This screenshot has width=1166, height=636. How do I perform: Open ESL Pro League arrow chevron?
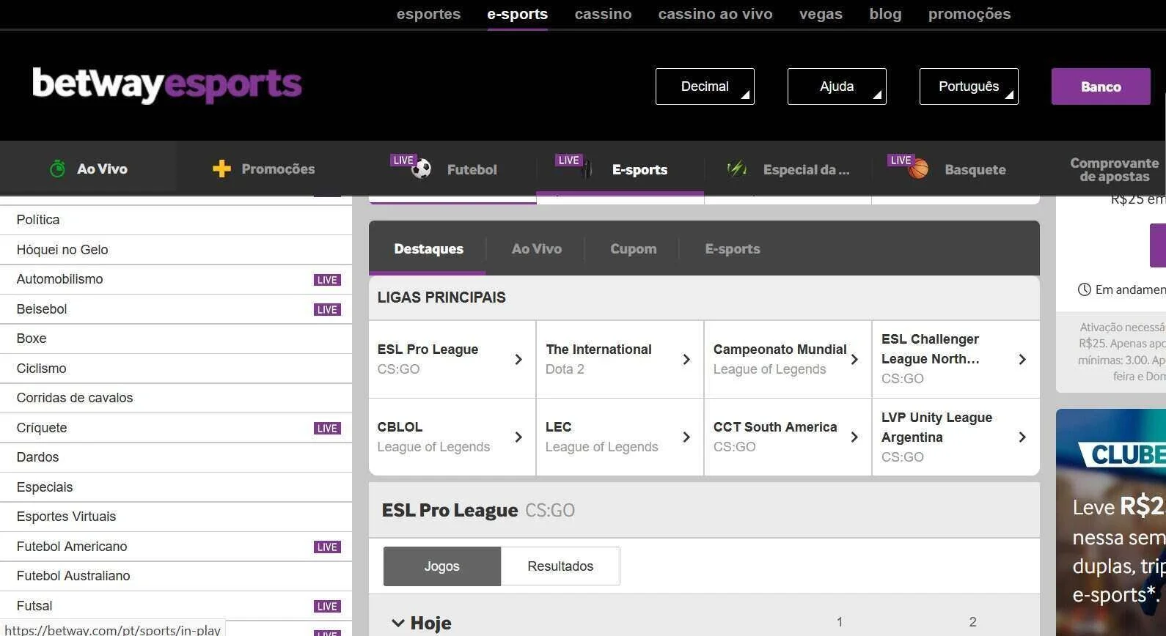tap(518, 359)
